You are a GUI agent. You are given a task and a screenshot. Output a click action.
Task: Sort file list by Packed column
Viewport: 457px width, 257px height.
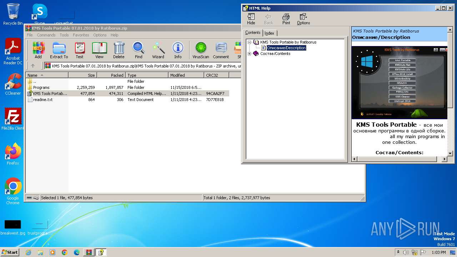click(x=111, y=75)
